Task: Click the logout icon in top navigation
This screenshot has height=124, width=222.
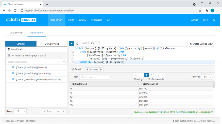Action: coord(214,20)
